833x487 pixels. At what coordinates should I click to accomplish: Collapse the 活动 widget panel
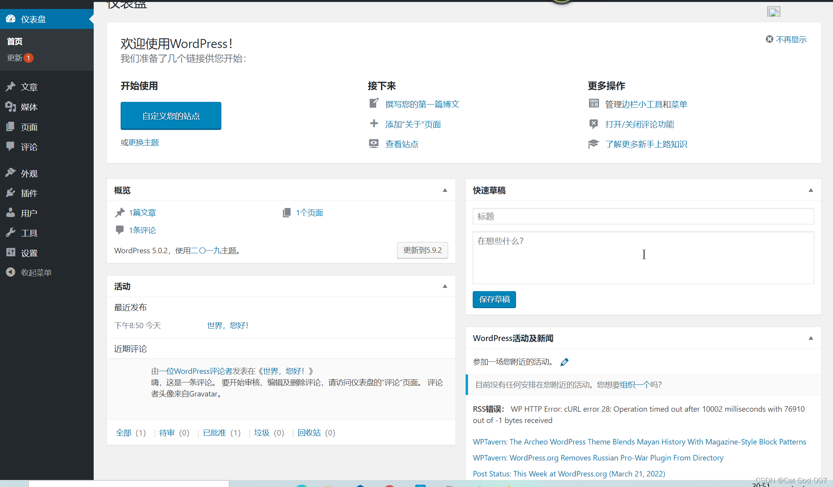tap(445, 286)
